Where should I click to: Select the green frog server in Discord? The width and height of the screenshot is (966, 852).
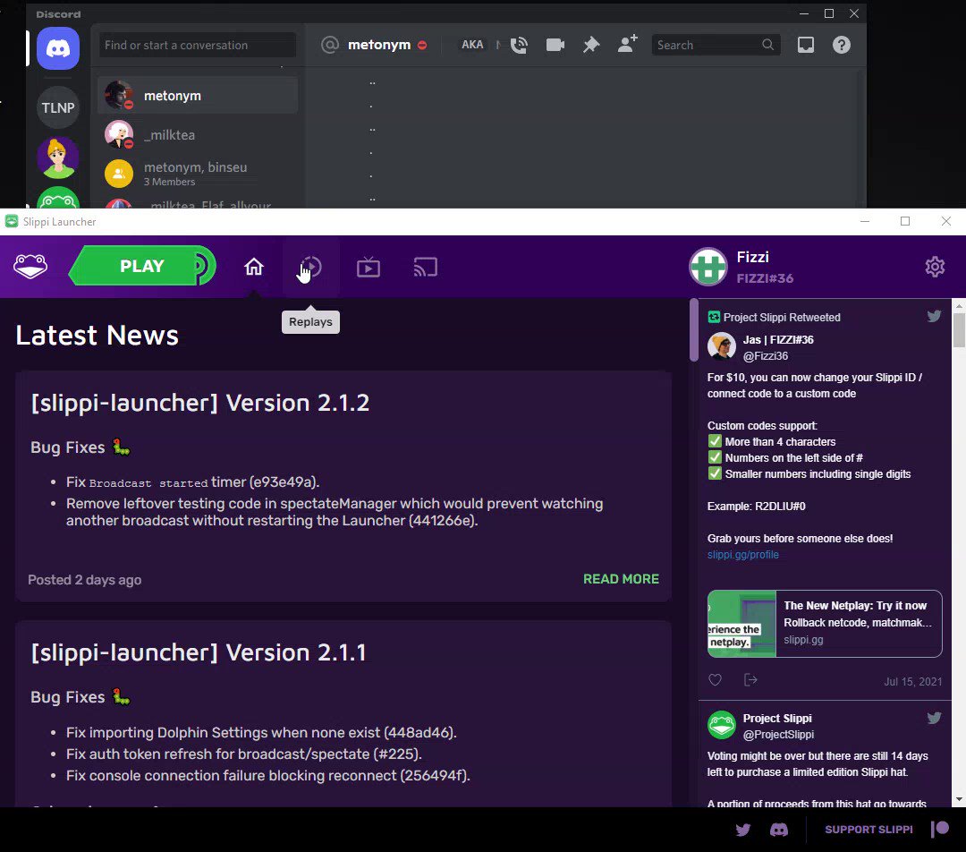pyautogui.click(x=58, y=198)
